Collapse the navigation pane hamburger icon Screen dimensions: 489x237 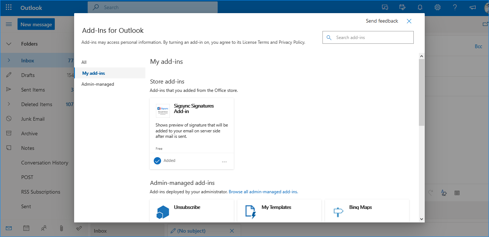(9, 24)
